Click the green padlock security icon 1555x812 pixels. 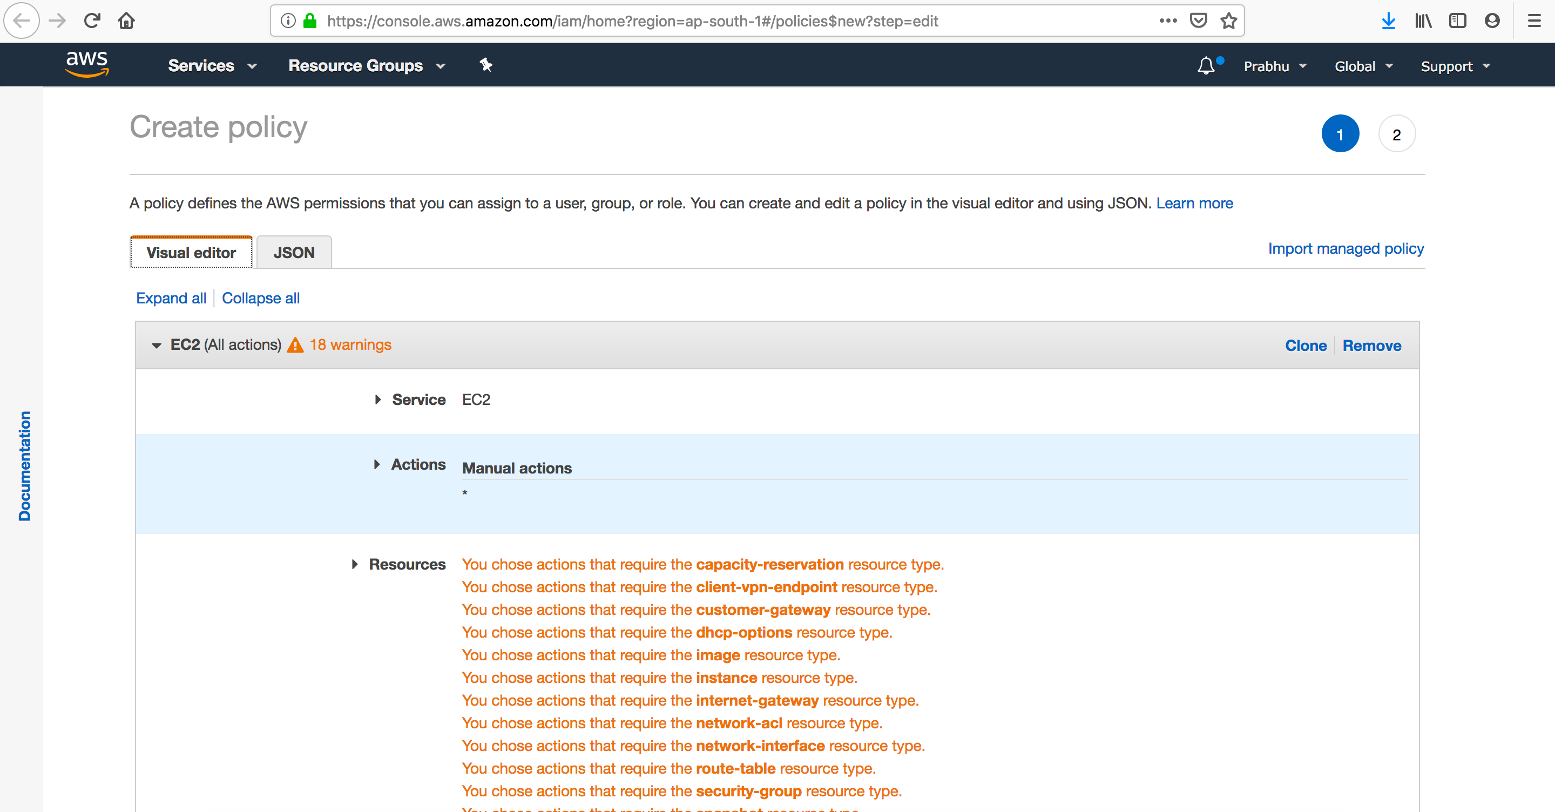coord(310,21)
